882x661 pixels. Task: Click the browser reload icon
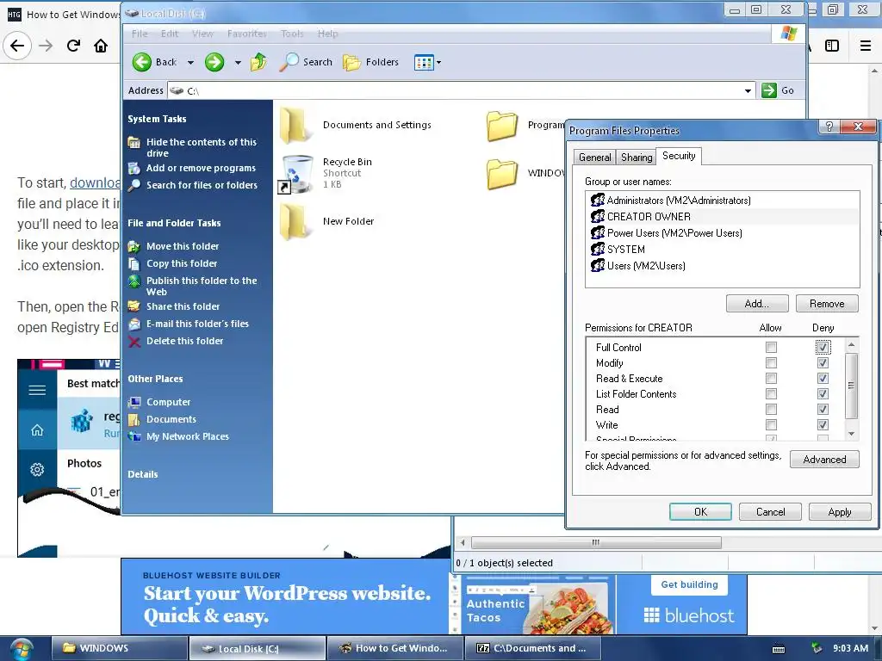pos(73,46)
